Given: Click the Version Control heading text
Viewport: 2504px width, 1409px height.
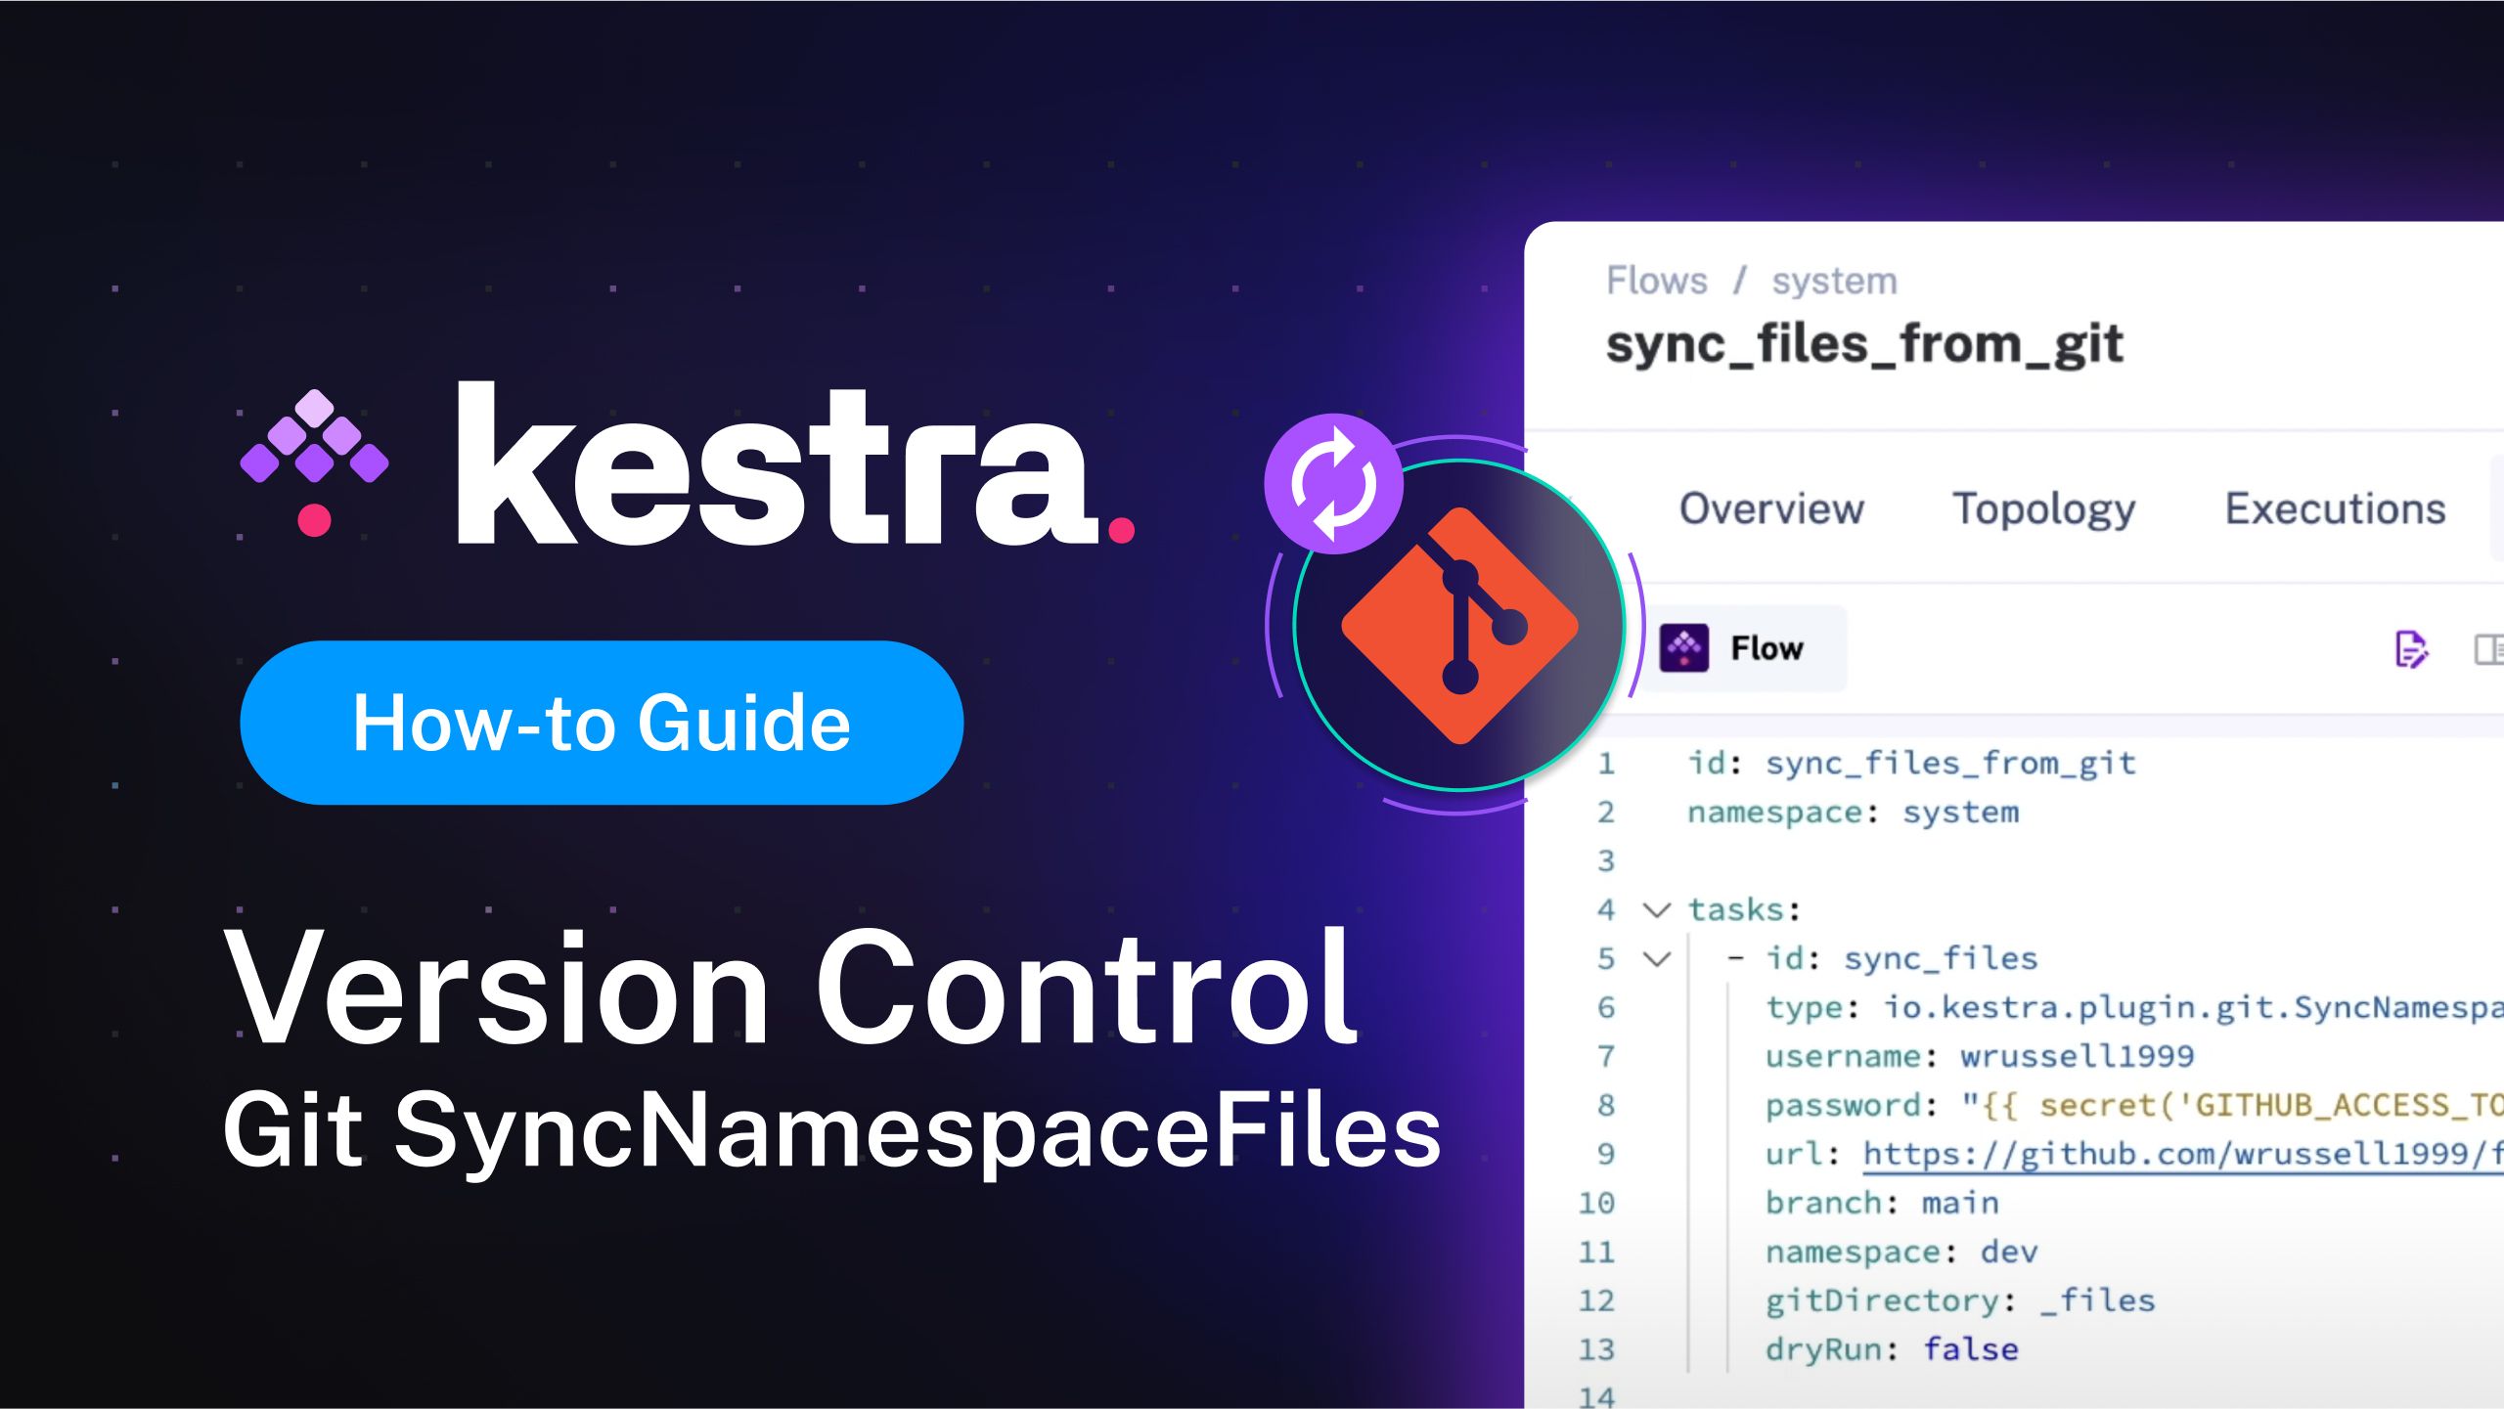Looking at the screenshot, I should click(790, 988).
